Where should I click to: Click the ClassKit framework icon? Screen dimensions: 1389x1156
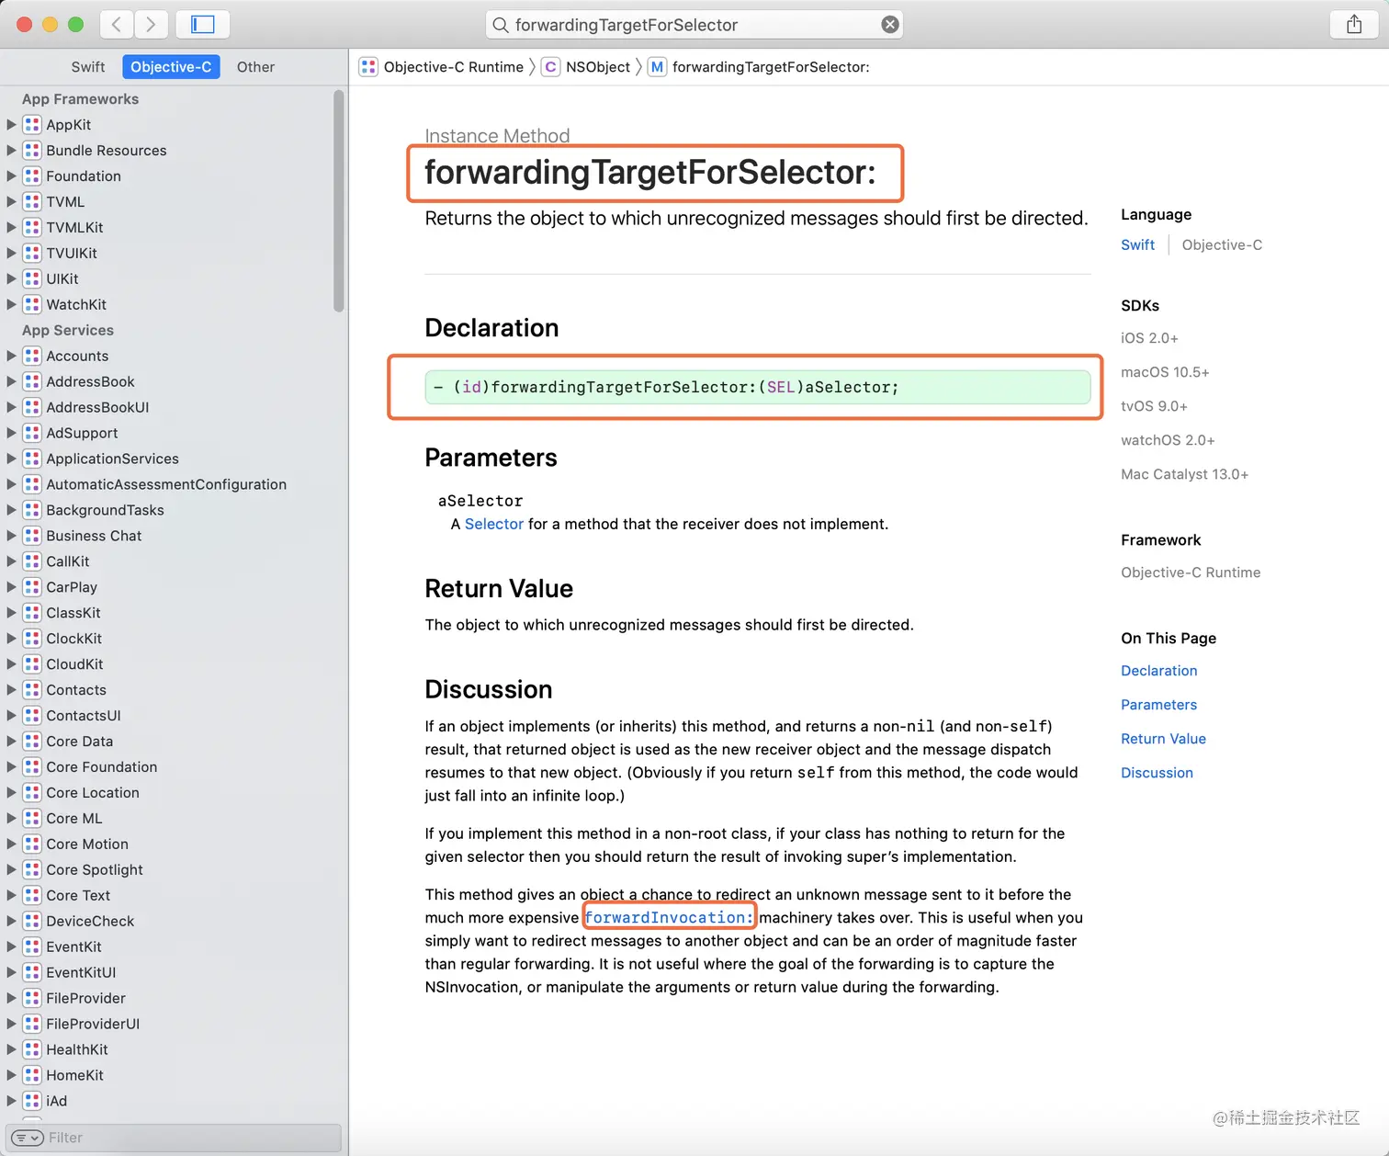pyautogui.click(x=32, y=614)
